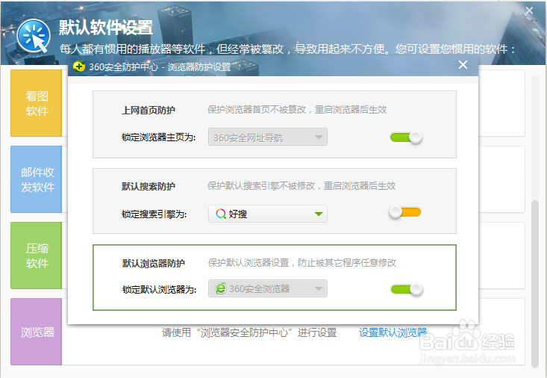Click the 设置默认浏览器 link

[x=393, y=332]
